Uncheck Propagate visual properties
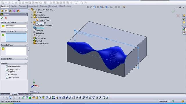186x104 pixels. coord(7,70)
